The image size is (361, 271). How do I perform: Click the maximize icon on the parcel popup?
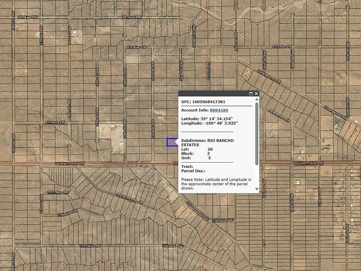point(250,93)
